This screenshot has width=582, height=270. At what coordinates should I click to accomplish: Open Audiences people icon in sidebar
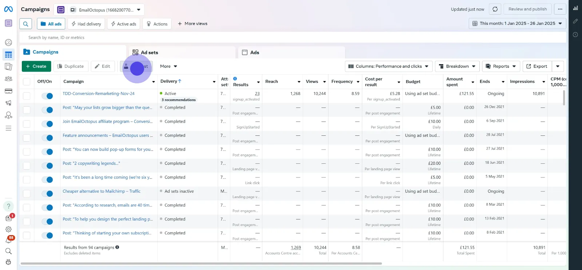(x=8, y=79)
